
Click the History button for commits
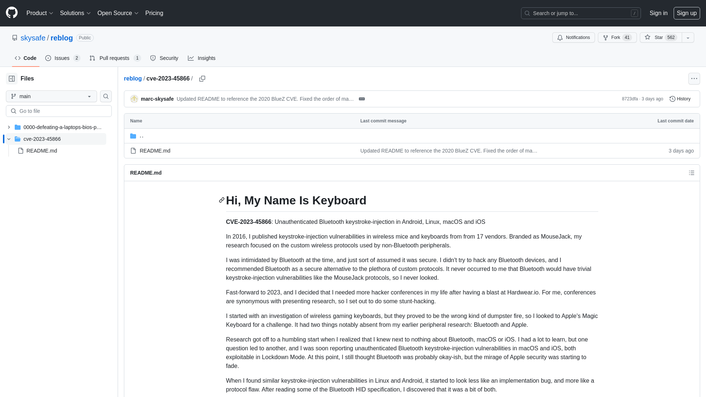point(680,99)
